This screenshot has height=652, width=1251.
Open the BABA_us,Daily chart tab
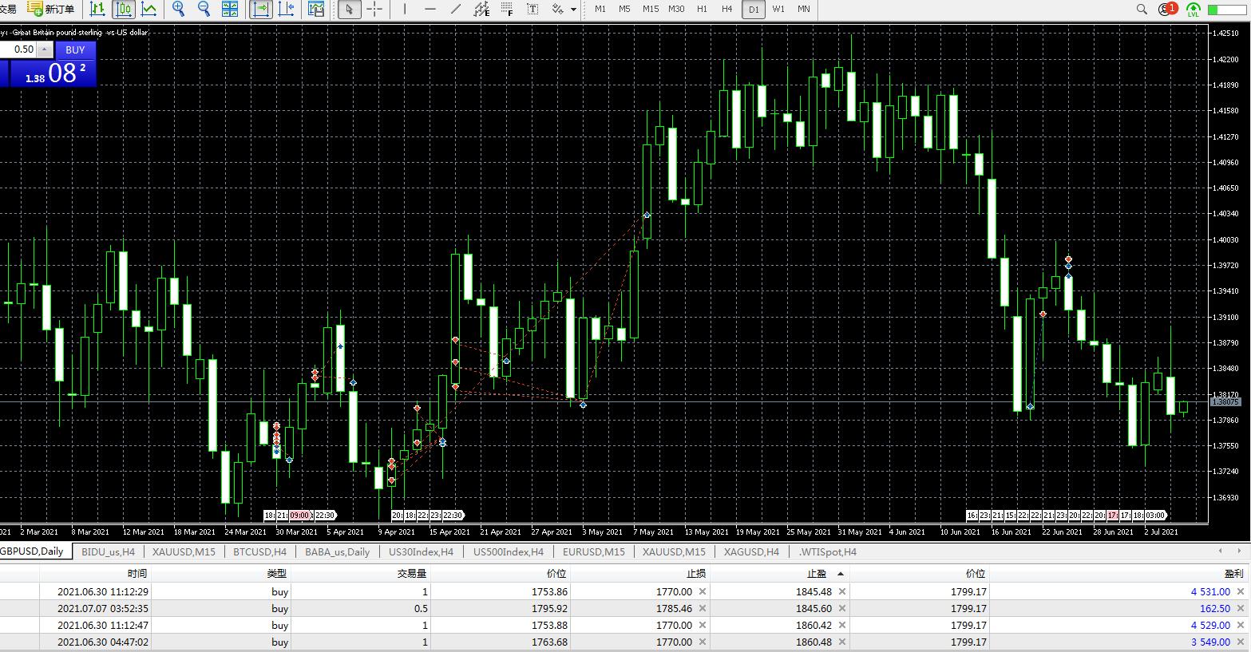point(337,551)
